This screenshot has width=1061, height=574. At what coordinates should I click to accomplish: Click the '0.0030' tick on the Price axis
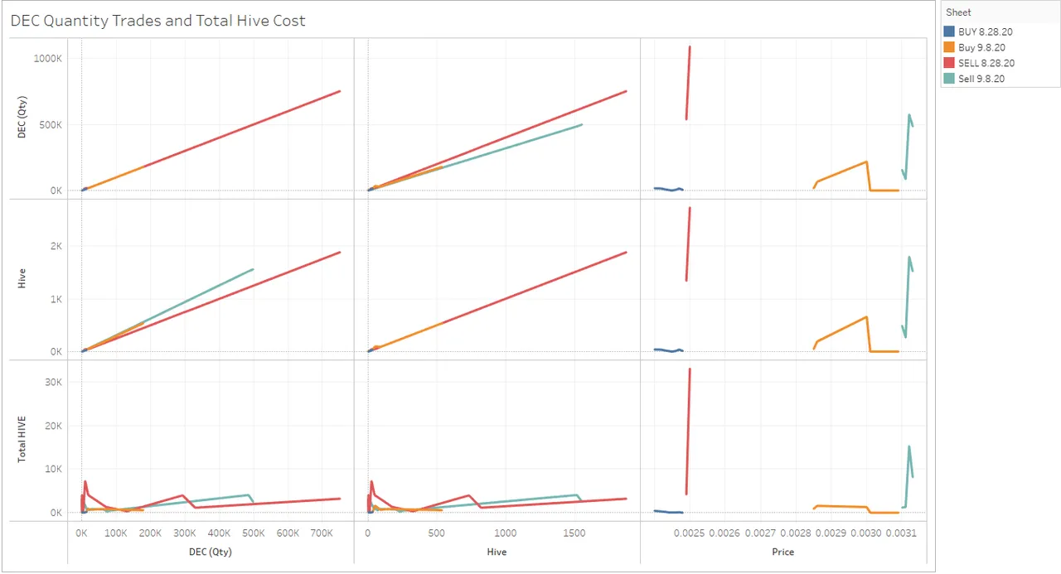[867, 533]
